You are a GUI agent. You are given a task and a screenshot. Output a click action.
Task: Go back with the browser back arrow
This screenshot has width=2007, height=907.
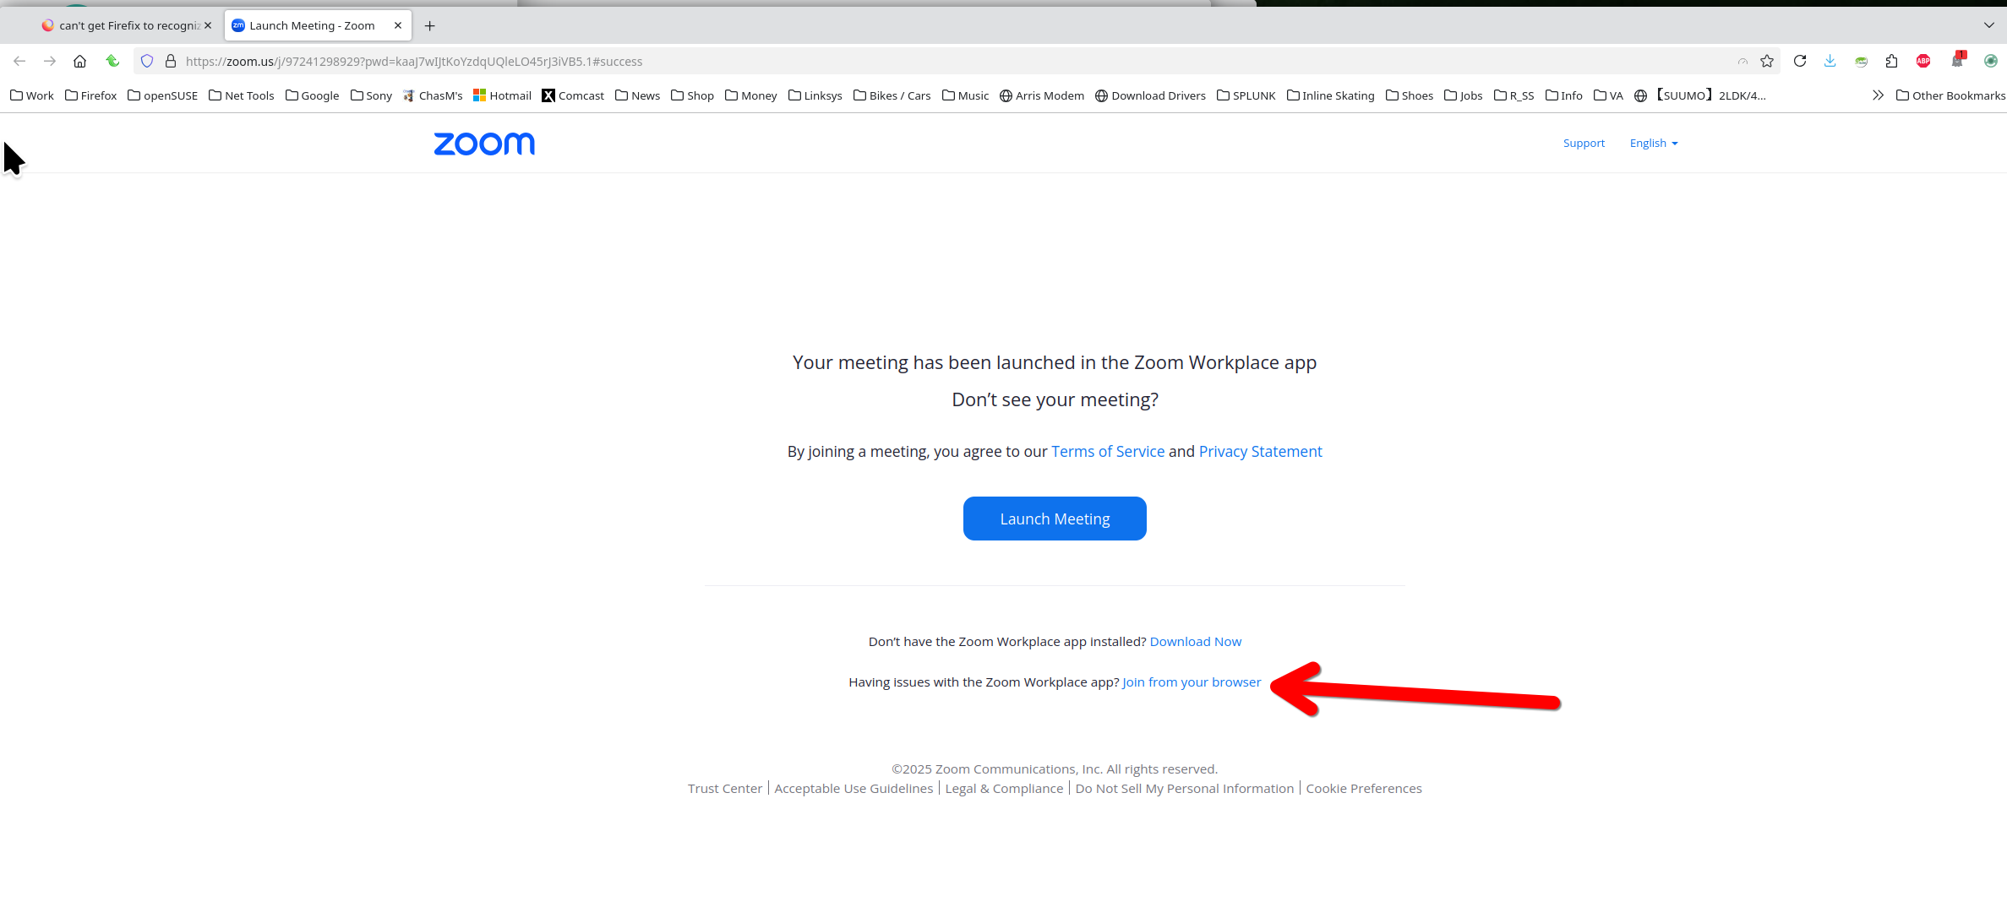[x=19, y=61]
